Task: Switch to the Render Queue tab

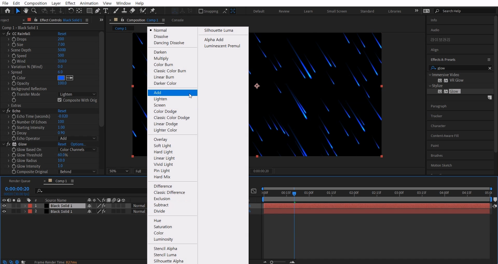Action: (20, 181)
